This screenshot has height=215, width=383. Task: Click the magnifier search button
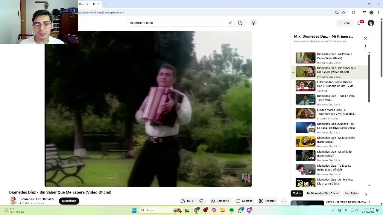tap(240, 23)
